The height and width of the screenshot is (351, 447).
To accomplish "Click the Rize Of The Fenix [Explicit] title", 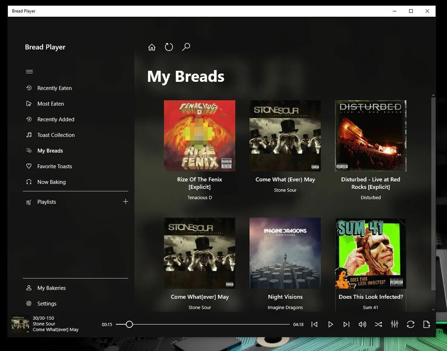I will tap(200, 183).
